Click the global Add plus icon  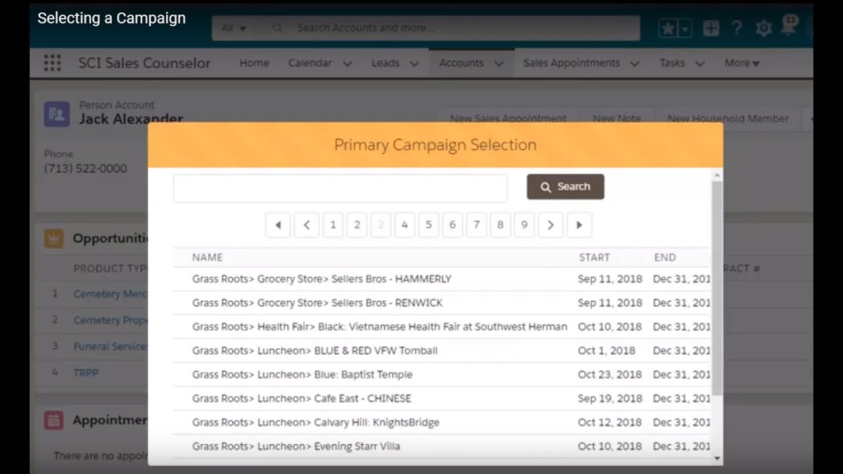click(711, 28)
